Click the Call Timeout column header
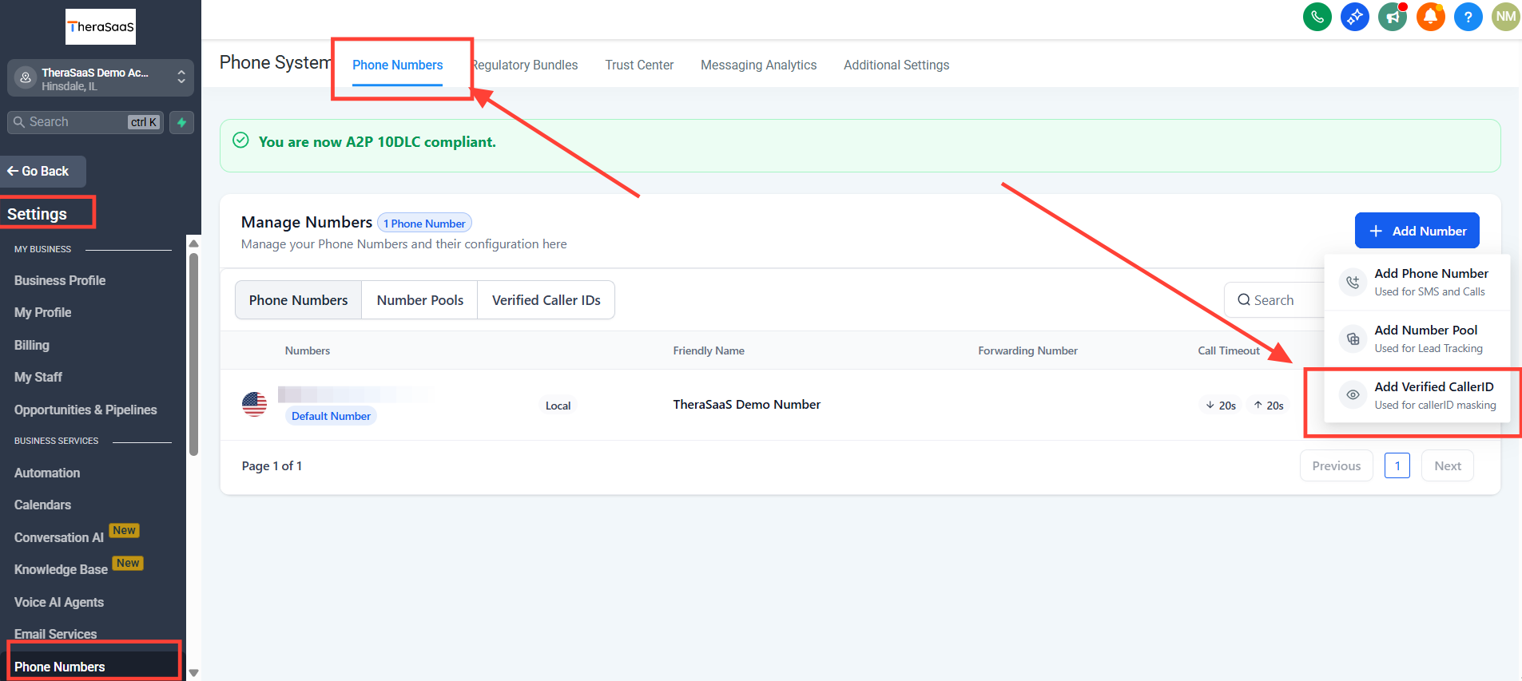Image resolution: width=1522 pixels, height=681 pixels. click(1229, 350)
